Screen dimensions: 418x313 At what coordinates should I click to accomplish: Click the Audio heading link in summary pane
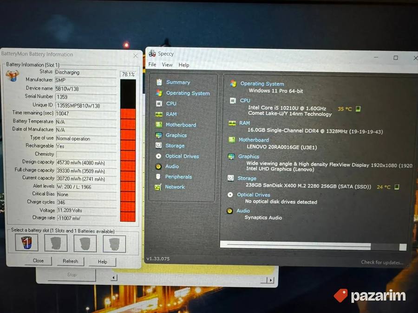[x=243, y=211]
